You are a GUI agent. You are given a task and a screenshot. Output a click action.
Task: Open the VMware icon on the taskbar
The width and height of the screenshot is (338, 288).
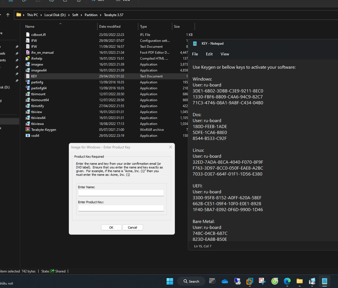250,281
